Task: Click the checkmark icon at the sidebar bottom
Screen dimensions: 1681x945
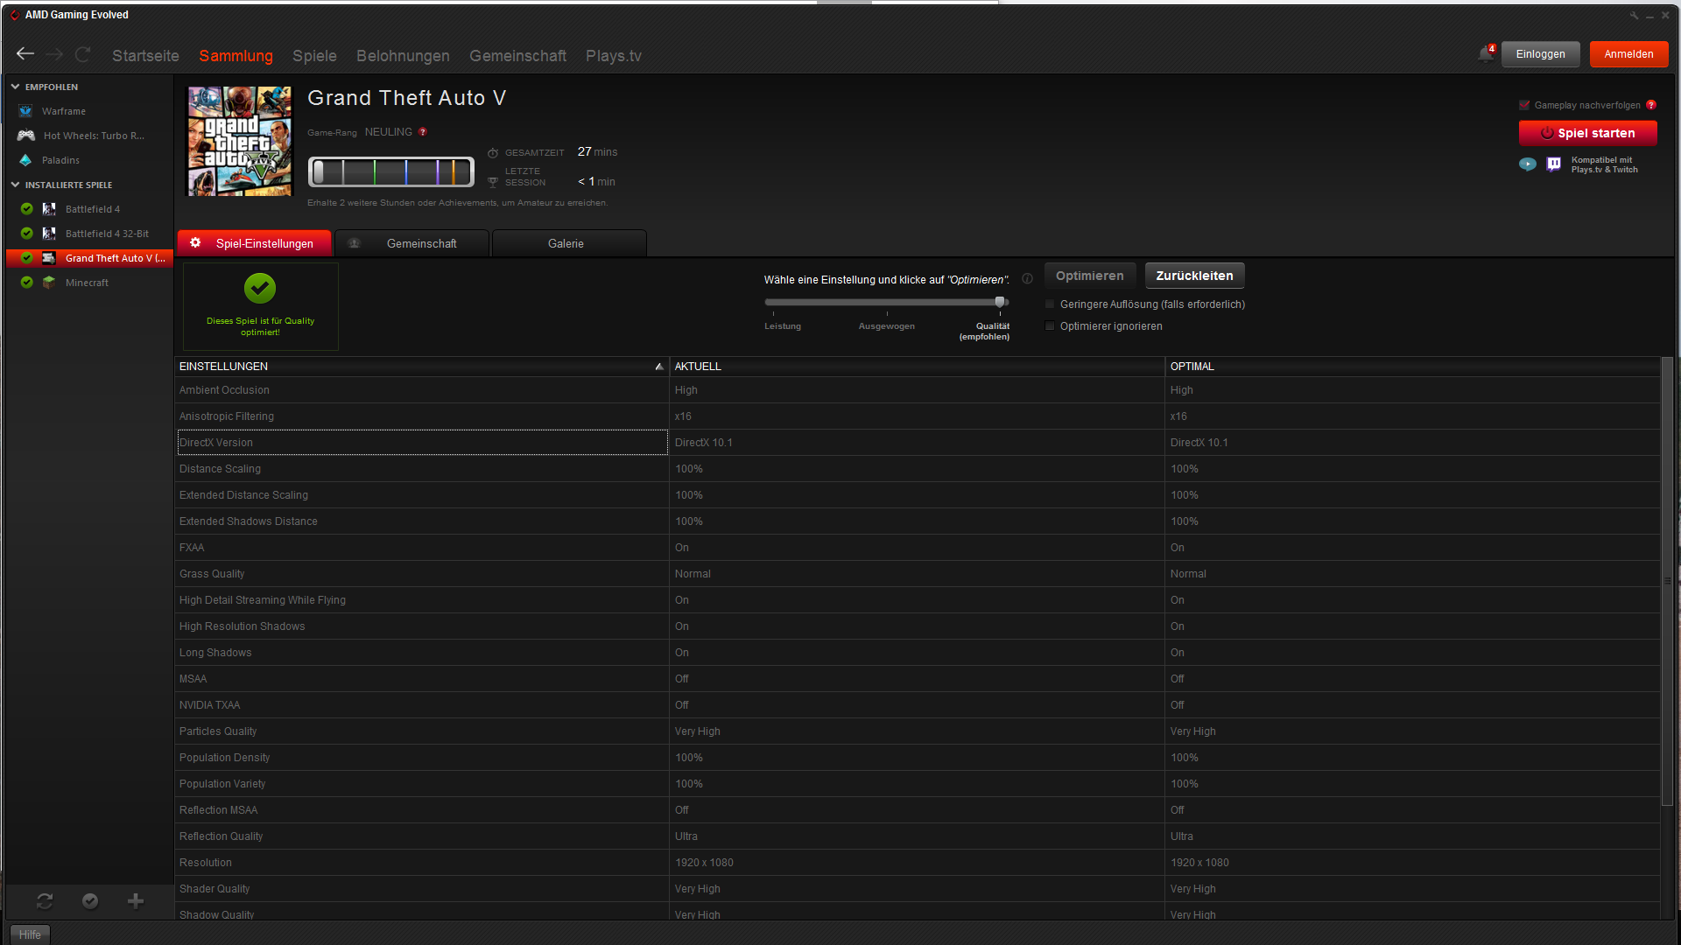Action: pos(90,900)
